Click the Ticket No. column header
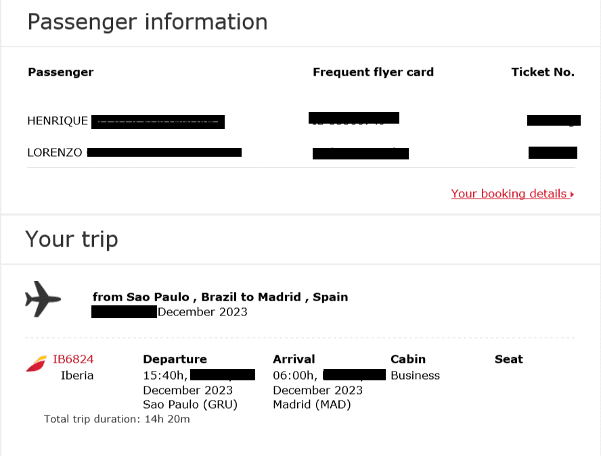This screenshot has height=456, width=601. (x=543, y=72)
